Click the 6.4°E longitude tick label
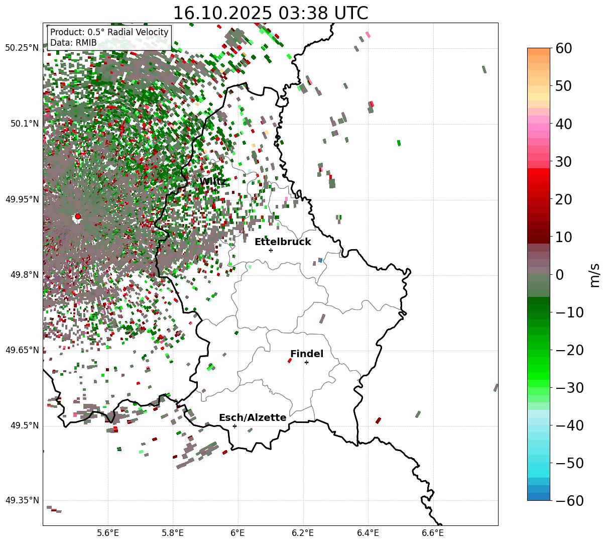606x543 pixels. (368, 533)
